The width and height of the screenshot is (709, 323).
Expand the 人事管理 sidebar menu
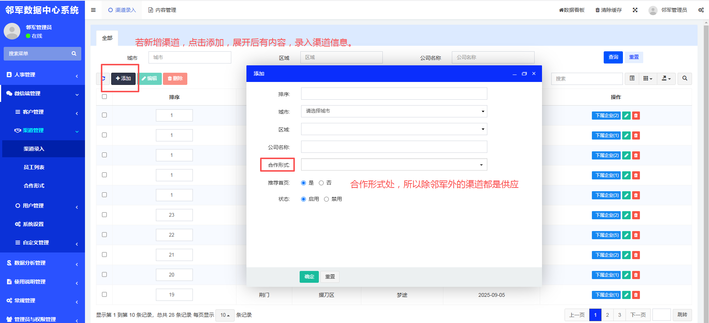[42, 75]
